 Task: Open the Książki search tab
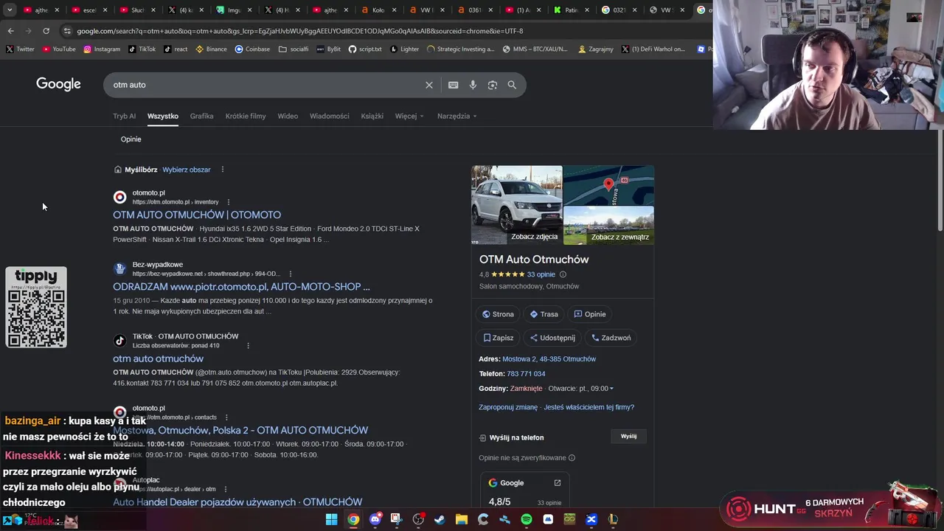[372, 116]
